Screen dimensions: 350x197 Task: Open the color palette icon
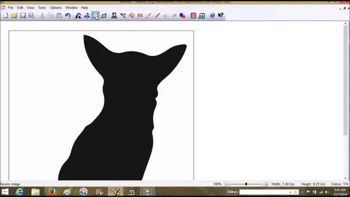click(x=131, y=15)
